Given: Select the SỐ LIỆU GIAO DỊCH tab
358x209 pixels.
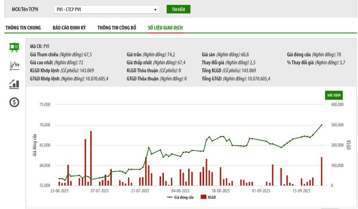Looking at the screenshot, I should [165, 28].
